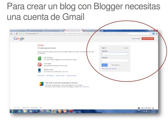The height and width of the screenshot is (120, 168).
Task: Switch to the second browser tab
Action: (37, 31)
